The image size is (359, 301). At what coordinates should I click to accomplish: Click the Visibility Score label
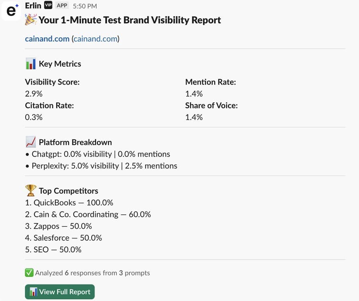coord(52,82)
